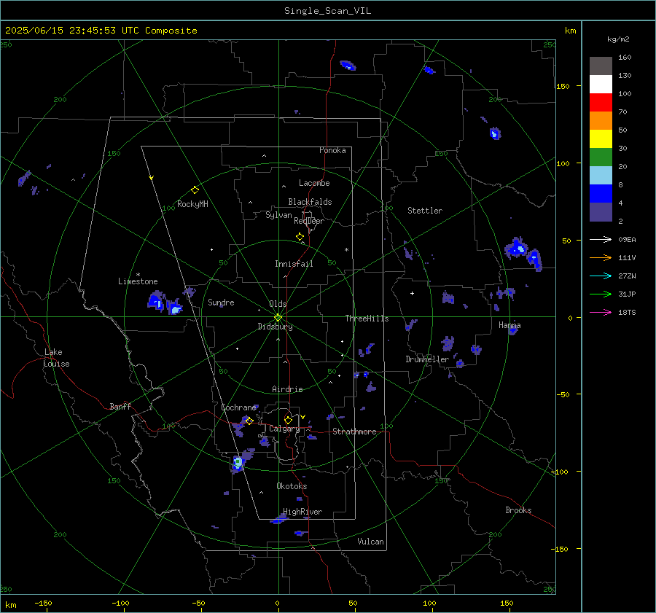The width and height of the screenshot is (656, 613).
Task: Click the Vulcan label
Action: tap(370, 542)
